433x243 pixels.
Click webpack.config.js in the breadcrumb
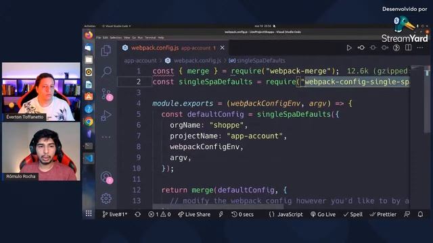pos(198,61)
